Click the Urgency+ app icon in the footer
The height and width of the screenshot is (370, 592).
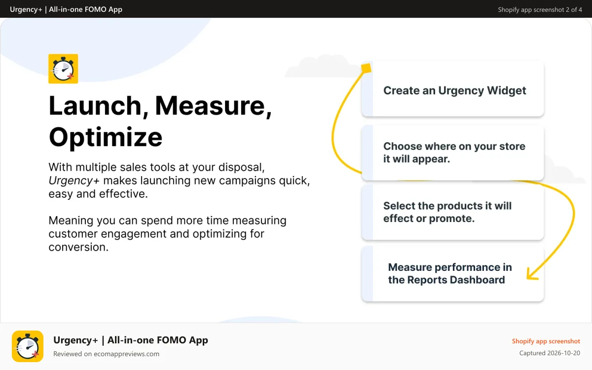pos(28,346)
